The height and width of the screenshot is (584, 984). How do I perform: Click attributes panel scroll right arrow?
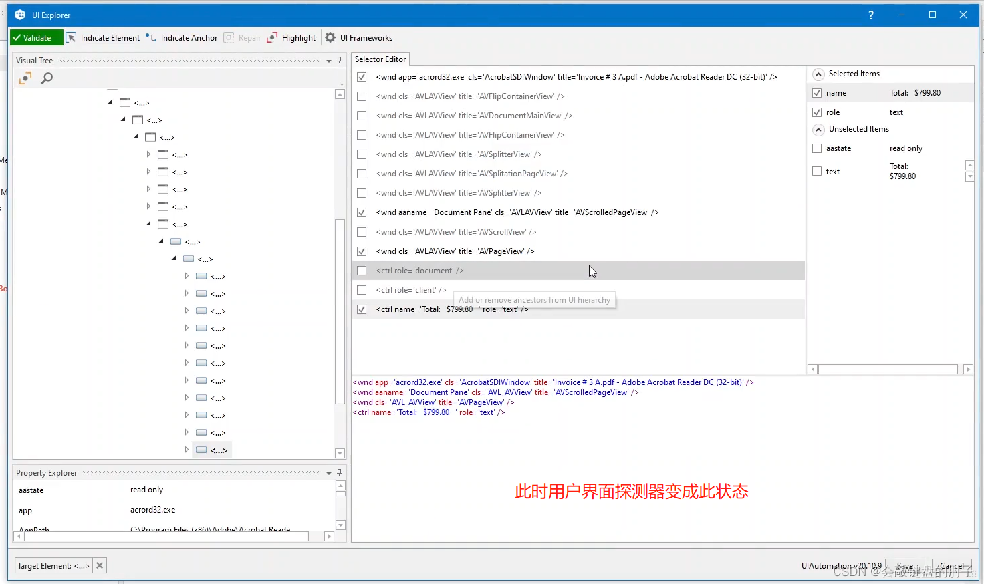[x=968, y=369]
